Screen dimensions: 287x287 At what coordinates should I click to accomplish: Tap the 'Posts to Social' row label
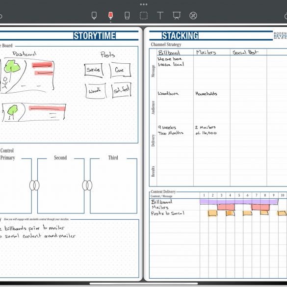coord(167,213)
